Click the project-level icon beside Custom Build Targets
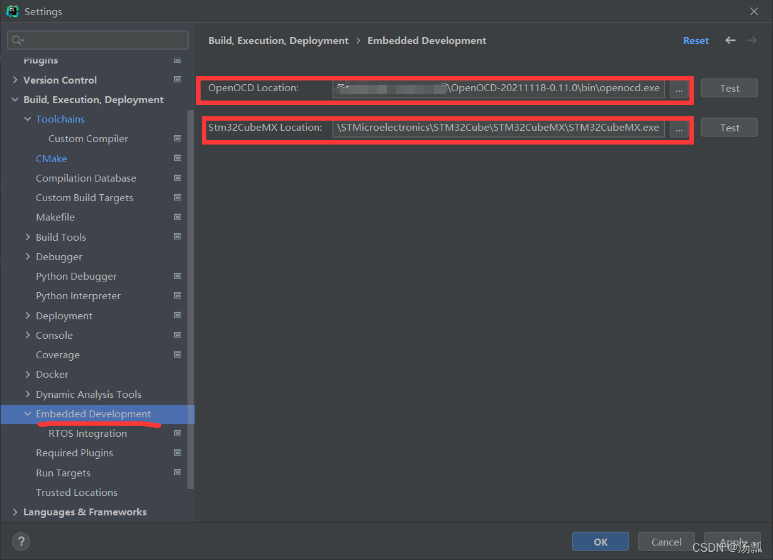This screenshot has height=560, width=773. coord(177,197)
